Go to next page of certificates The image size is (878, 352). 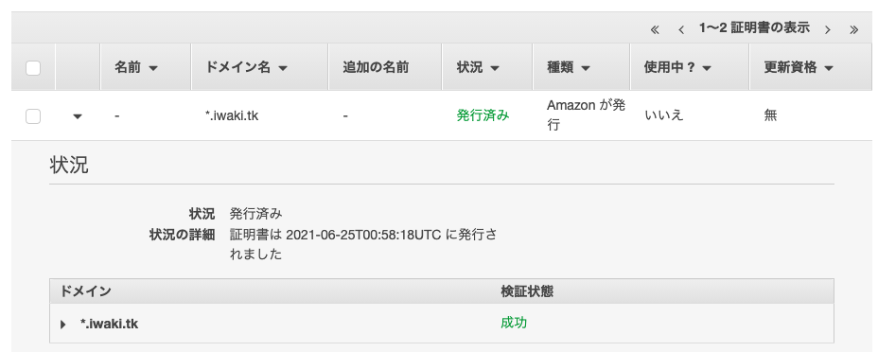coord(827,29)
